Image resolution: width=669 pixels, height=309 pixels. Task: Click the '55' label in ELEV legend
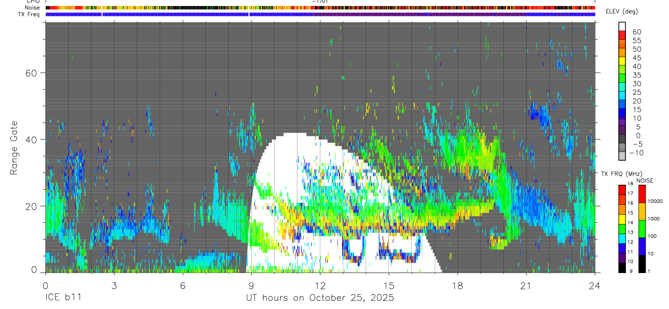pos(636,40)
